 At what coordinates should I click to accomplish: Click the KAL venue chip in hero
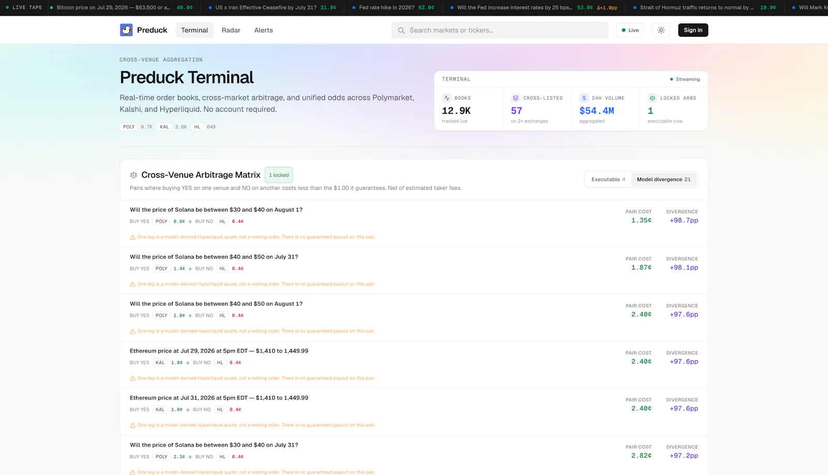coord(164,127)
